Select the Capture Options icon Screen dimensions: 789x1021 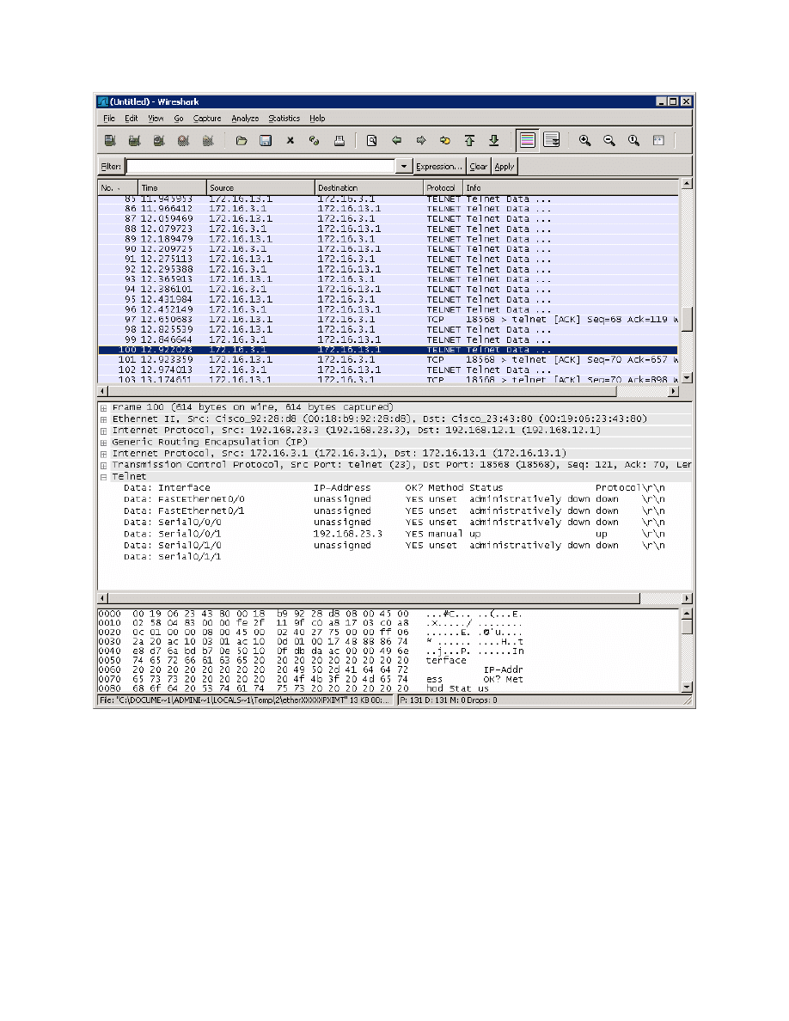(132, 141)
